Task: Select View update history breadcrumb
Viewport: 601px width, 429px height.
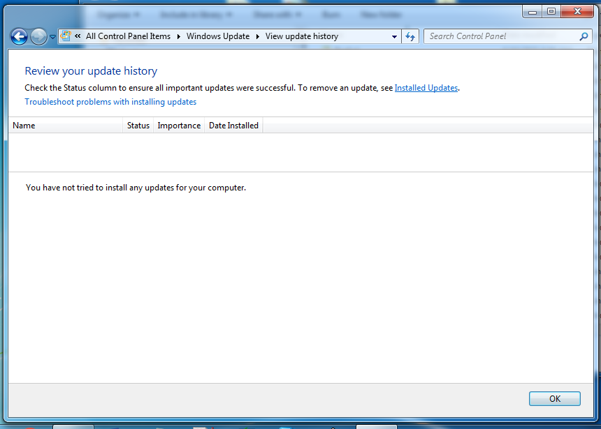Action: (302, 36)
